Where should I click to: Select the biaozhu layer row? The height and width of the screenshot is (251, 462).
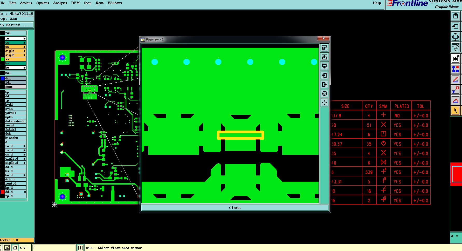[x=16, y=138]
